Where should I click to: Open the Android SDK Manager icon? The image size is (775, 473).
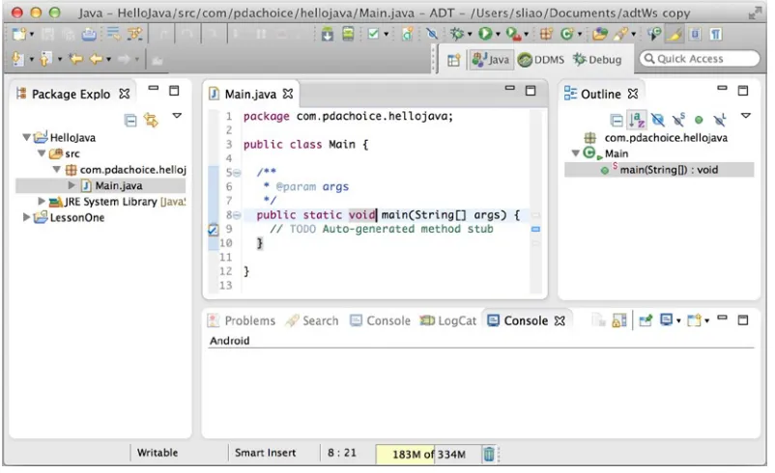click(x=327, y=34)
